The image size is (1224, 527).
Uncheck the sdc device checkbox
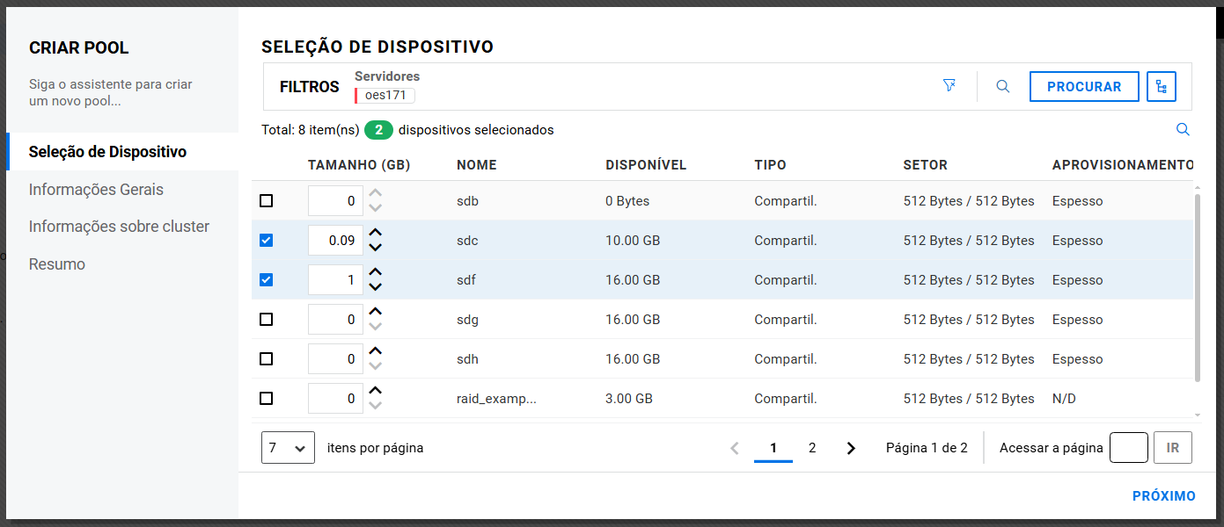point(267,241)
